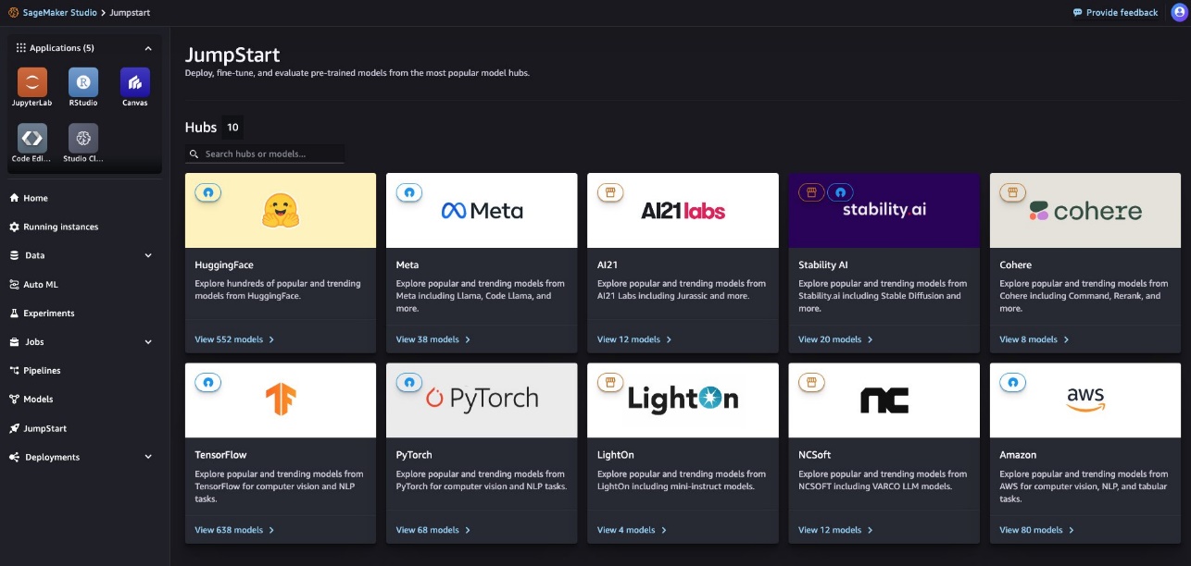This screenshot has height=566, width=1191.
Task: Click the Search hubs or models field
Action: coord(265,154)
